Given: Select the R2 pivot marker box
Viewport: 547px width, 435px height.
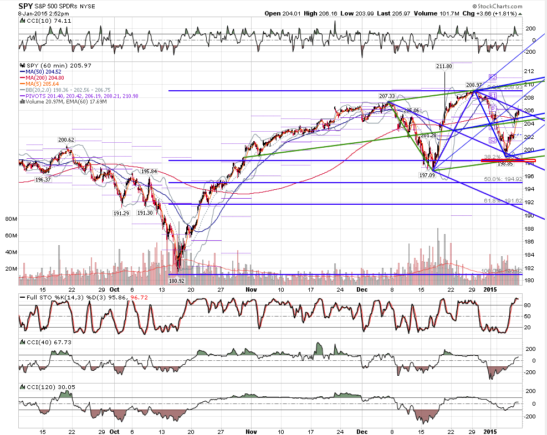Looking at the screenshot, I should pyautogui.click(x=492, y=77).
